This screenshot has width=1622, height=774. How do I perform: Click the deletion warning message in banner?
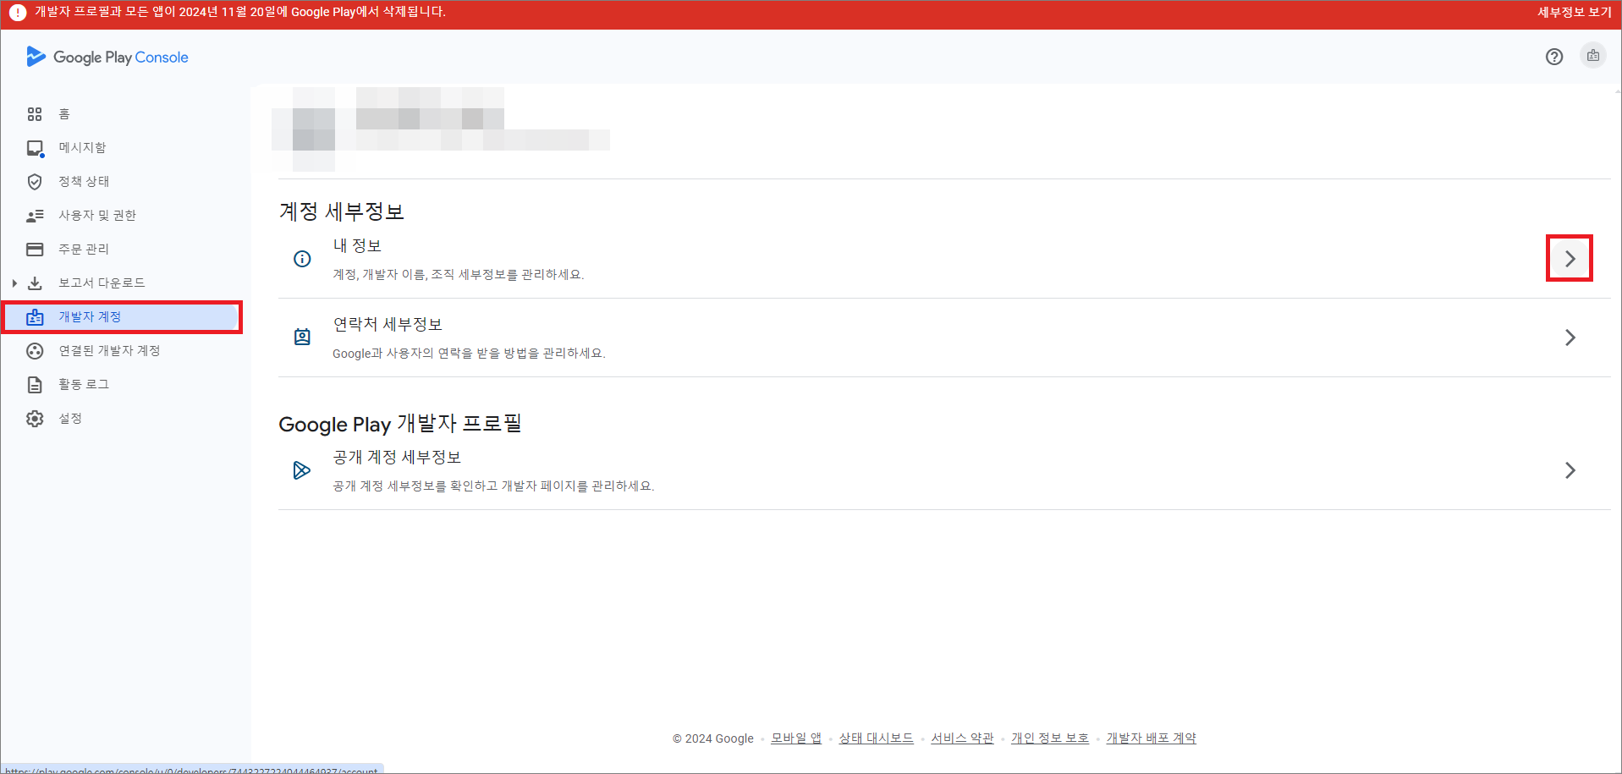pyautogui.click(x=240, y=13)
